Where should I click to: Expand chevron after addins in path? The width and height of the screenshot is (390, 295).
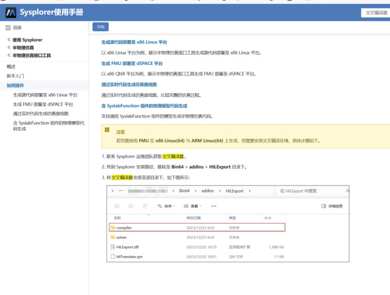(x=220, y=191)
